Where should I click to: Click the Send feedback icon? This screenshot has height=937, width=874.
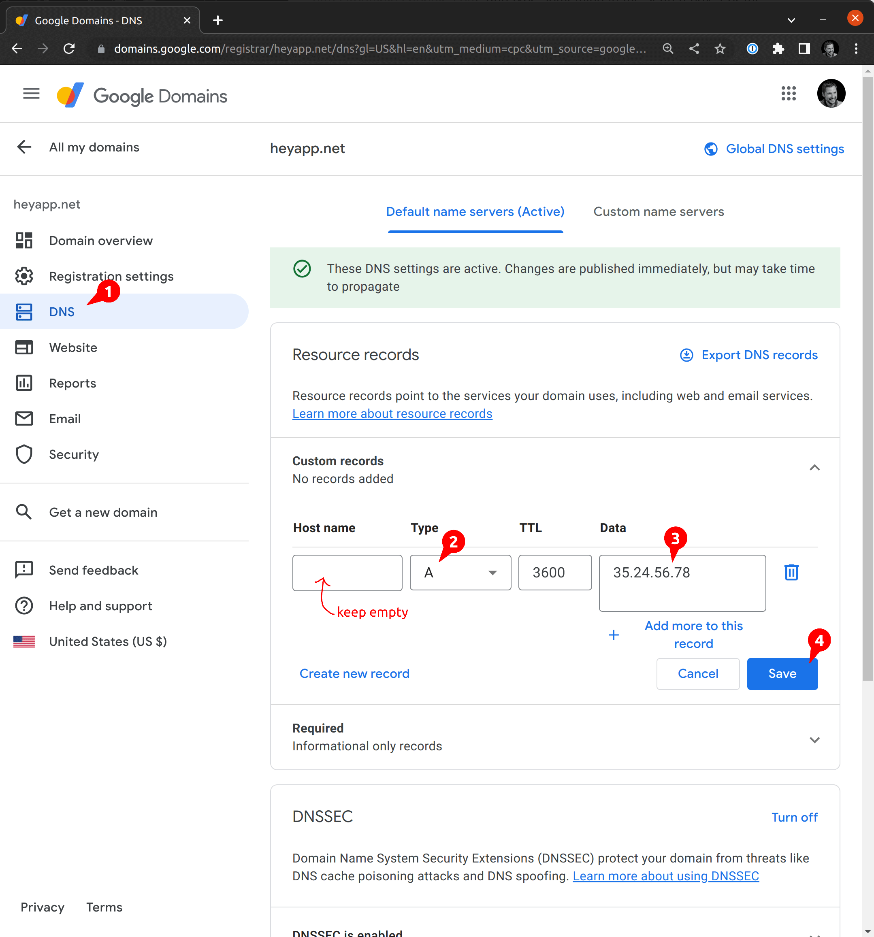tap(24, 570)
